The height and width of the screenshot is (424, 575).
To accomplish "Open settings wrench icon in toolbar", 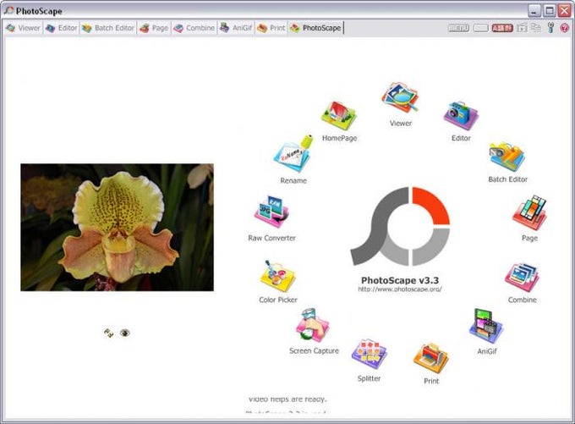I will click(550, 28).
